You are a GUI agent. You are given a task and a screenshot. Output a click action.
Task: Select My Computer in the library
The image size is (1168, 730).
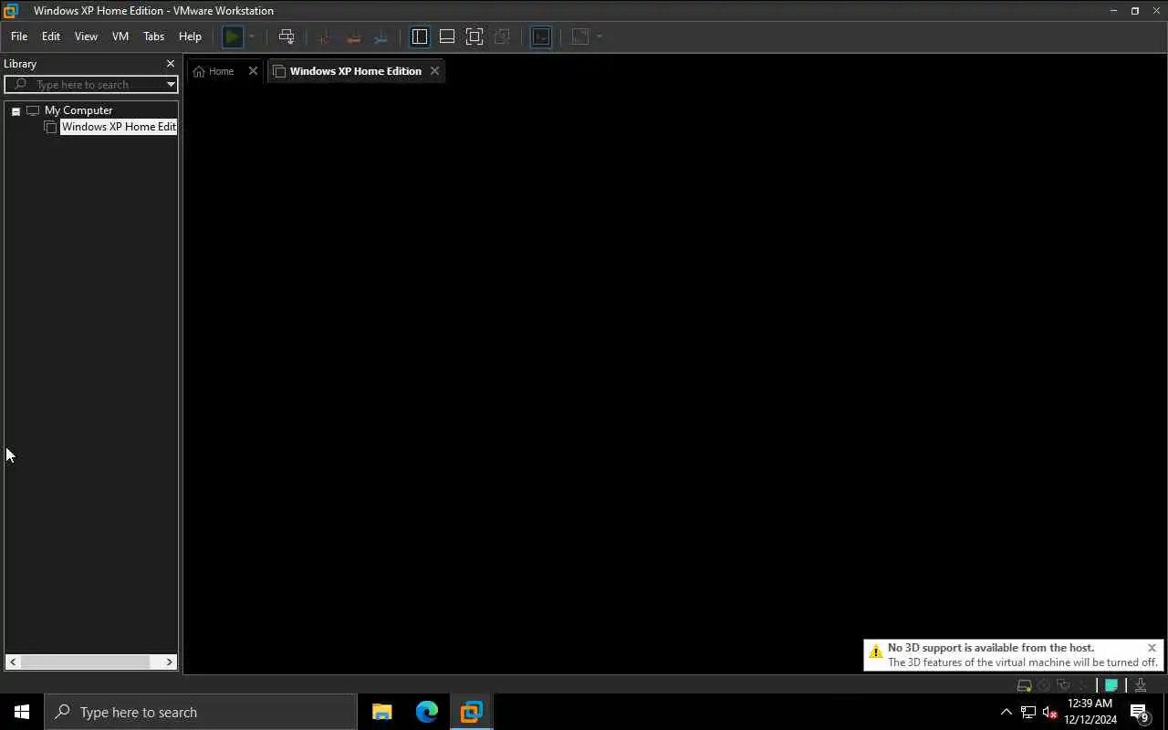click(x=78, y=110)
